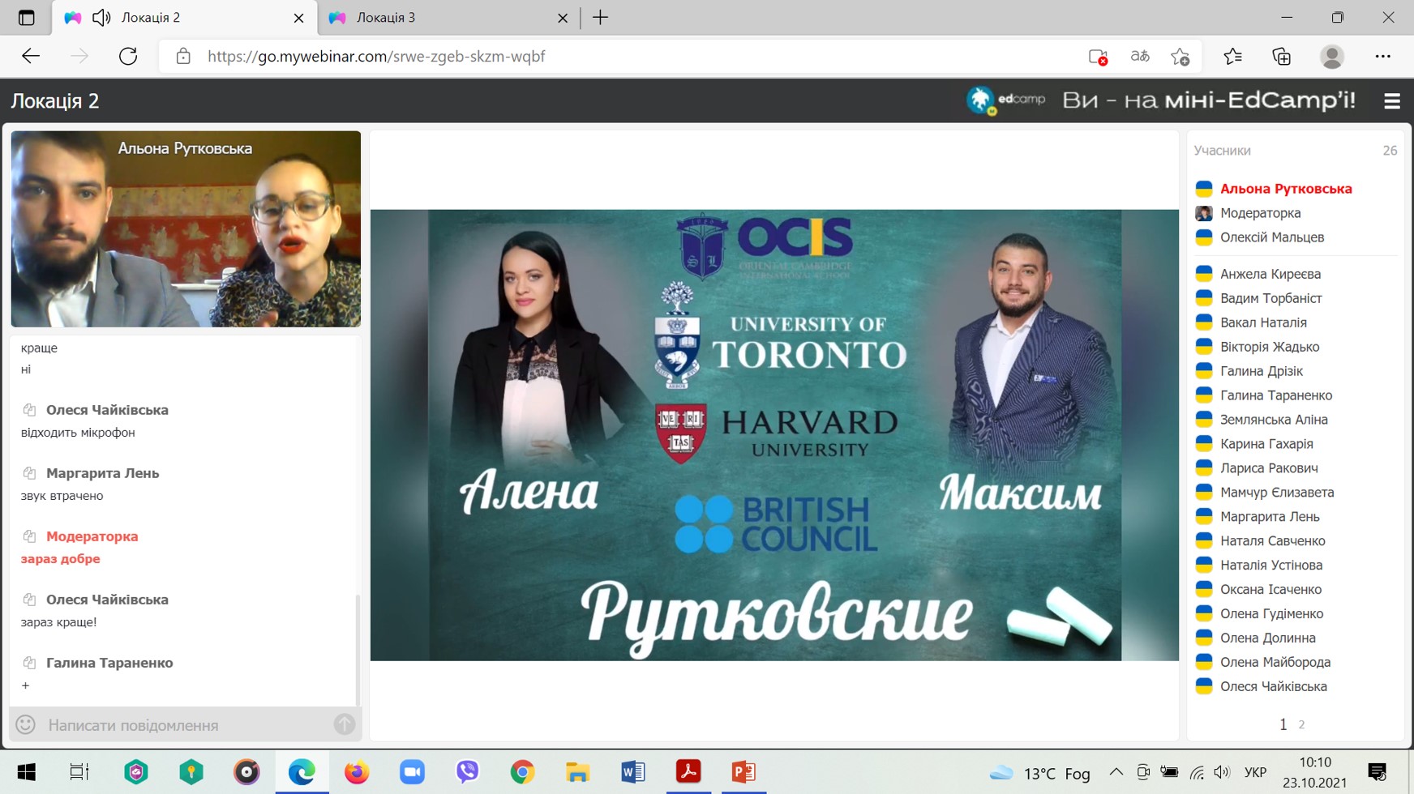
Task: Open a new browser tab
Action: point(600,18)
